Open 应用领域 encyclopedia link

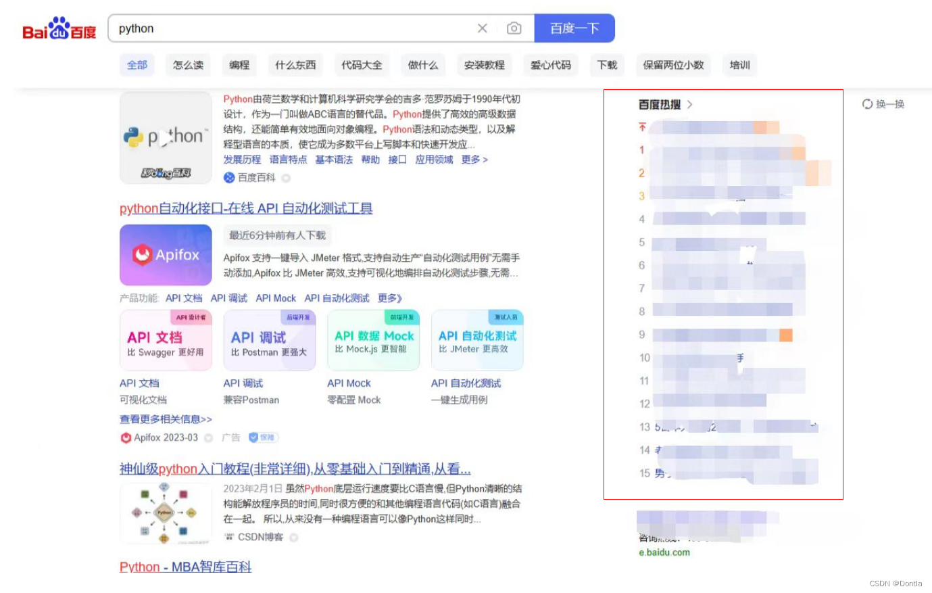(x=434, y=160)
